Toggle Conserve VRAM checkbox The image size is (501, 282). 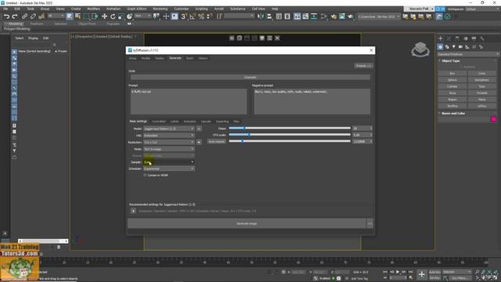coord(145,175)
